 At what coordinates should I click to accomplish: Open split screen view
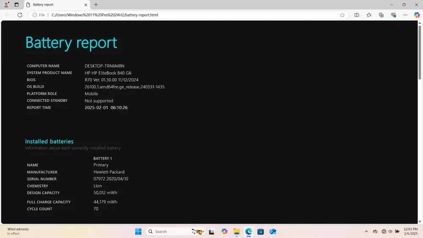click(x=357, y=15)
